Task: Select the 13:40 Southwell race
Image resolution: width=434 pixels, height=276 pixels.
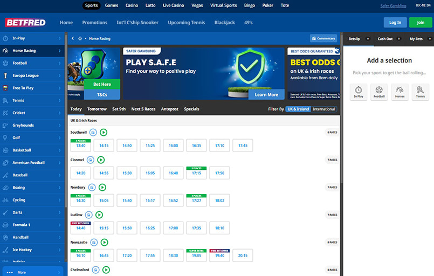Action: (x=81, y=146)
